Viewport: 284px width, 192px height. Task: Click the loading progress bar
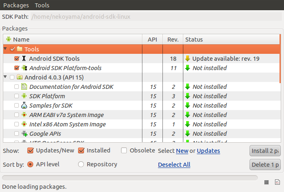pos(130,178)
